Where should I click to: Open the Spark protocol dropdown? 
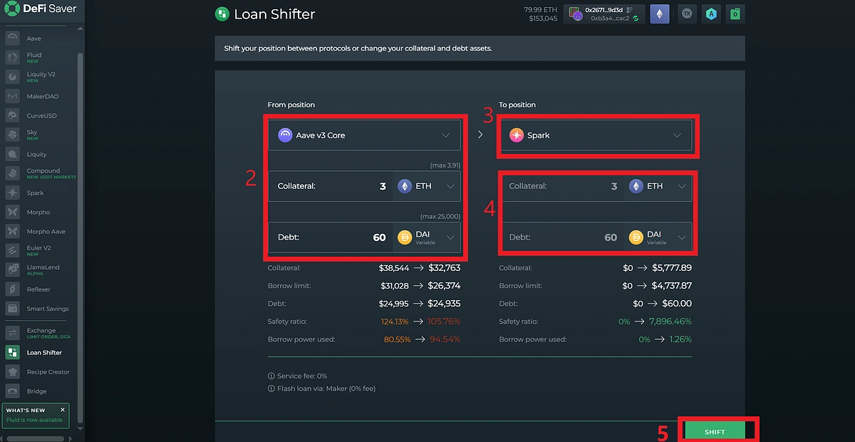pyautogui.click(x=596, y=135)
